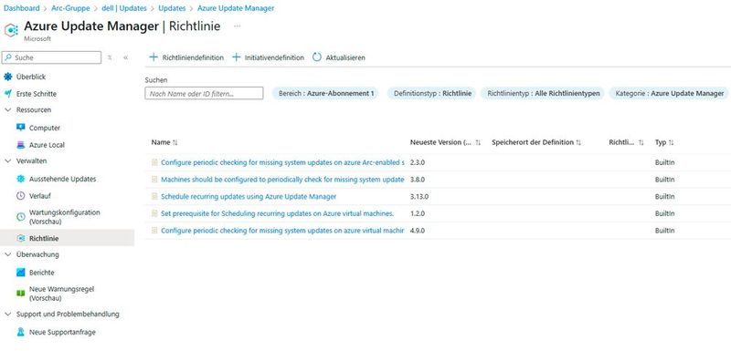Click the Berichte chart icon
Screen dimensions: 731x351
click(20, 273)
